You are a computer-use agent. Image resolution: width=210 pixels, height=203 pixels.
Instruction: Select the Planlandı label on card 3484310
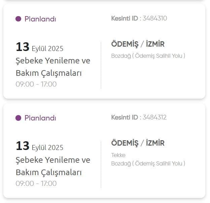40,19
